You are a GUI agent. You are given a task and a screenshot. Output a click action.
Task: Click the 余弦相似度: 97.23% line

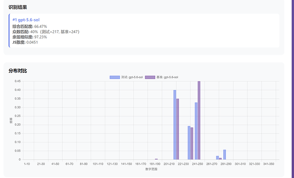(x=30, y=37)
